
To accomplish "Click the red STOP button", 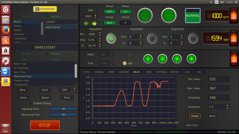I will 45,125.
